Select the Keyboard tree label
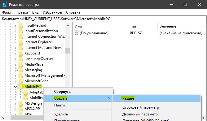207x121 pixels. 32,53
